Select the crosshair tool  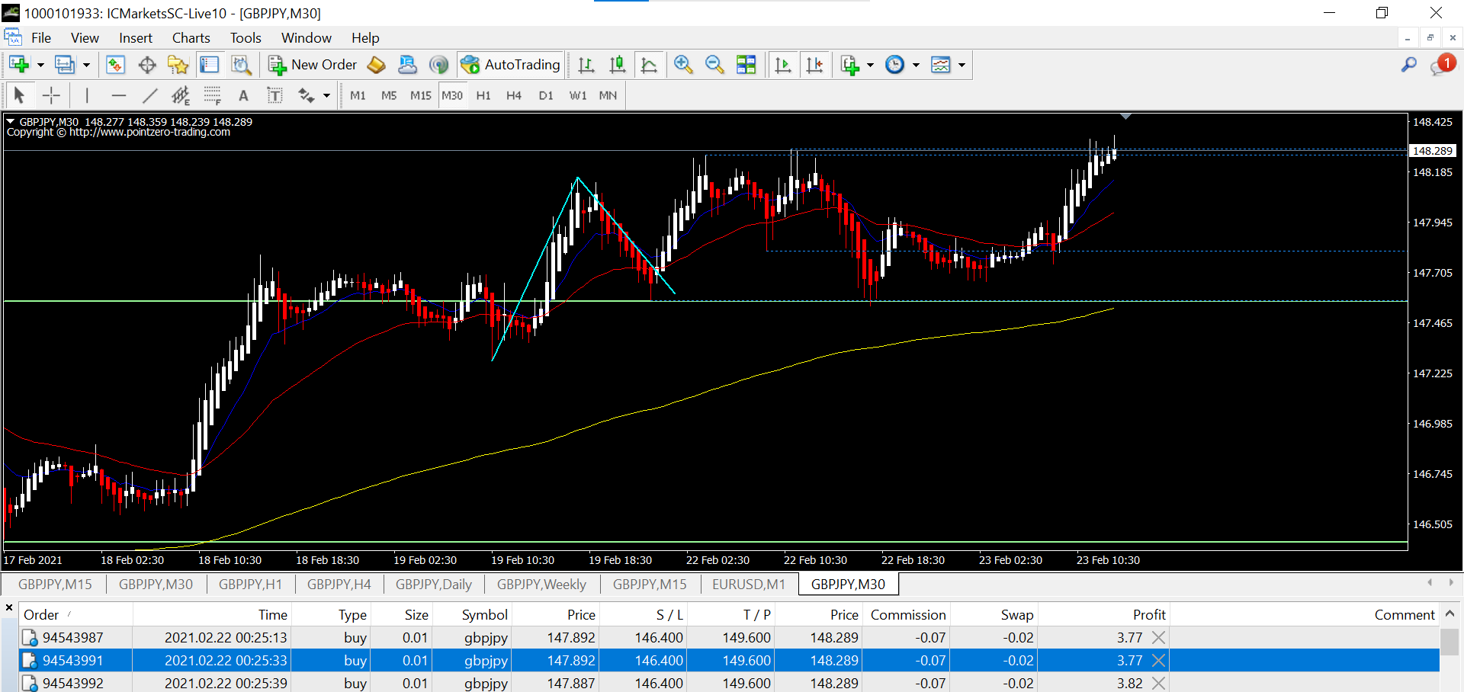51,95
